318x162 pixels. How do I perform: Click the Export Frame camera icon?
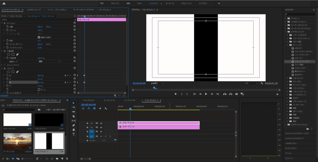click(x=236, y=94)
